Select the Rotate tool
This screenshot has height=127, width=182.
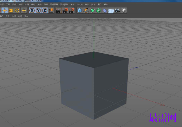(17, 11)
